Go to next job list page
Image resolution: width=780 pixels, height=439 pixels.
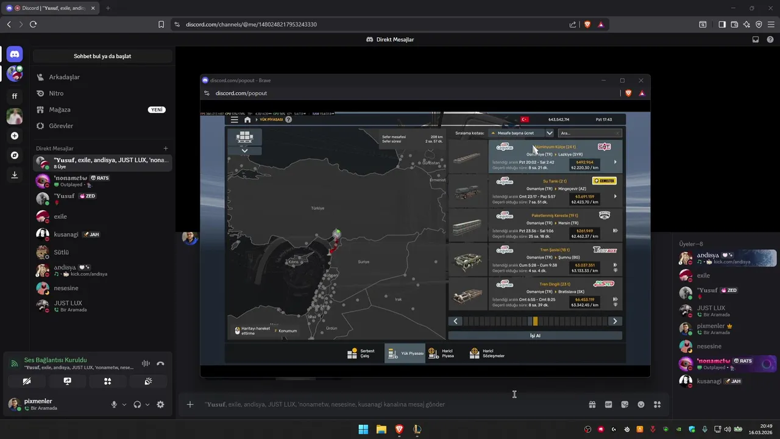(x=615, y=321)
